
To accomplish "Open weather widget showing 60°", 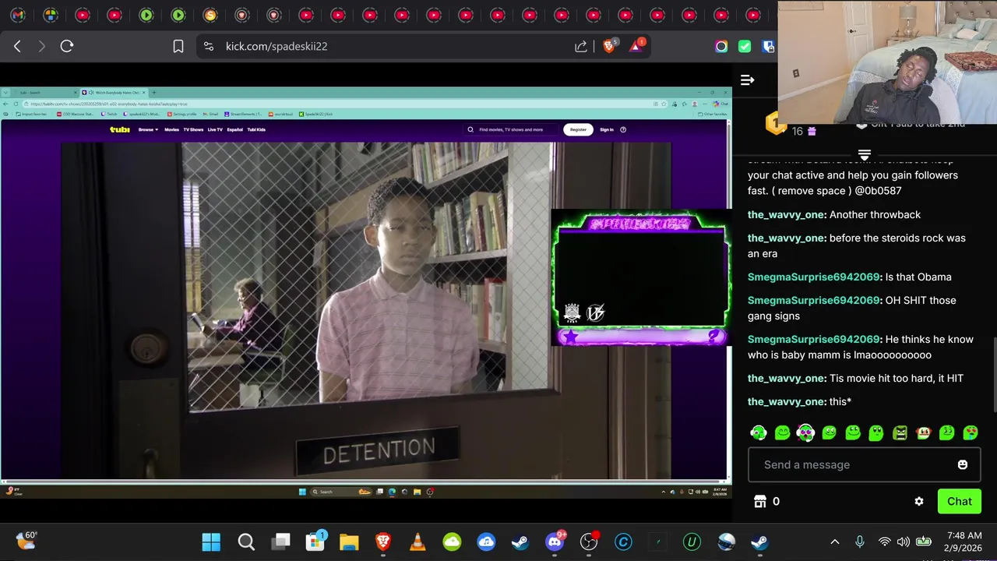I will (x=26, y=541).
